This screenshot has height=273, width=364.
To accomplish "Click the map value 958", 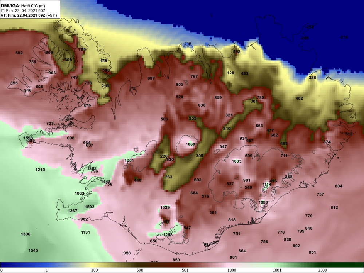I will click(x=127, y=253).
